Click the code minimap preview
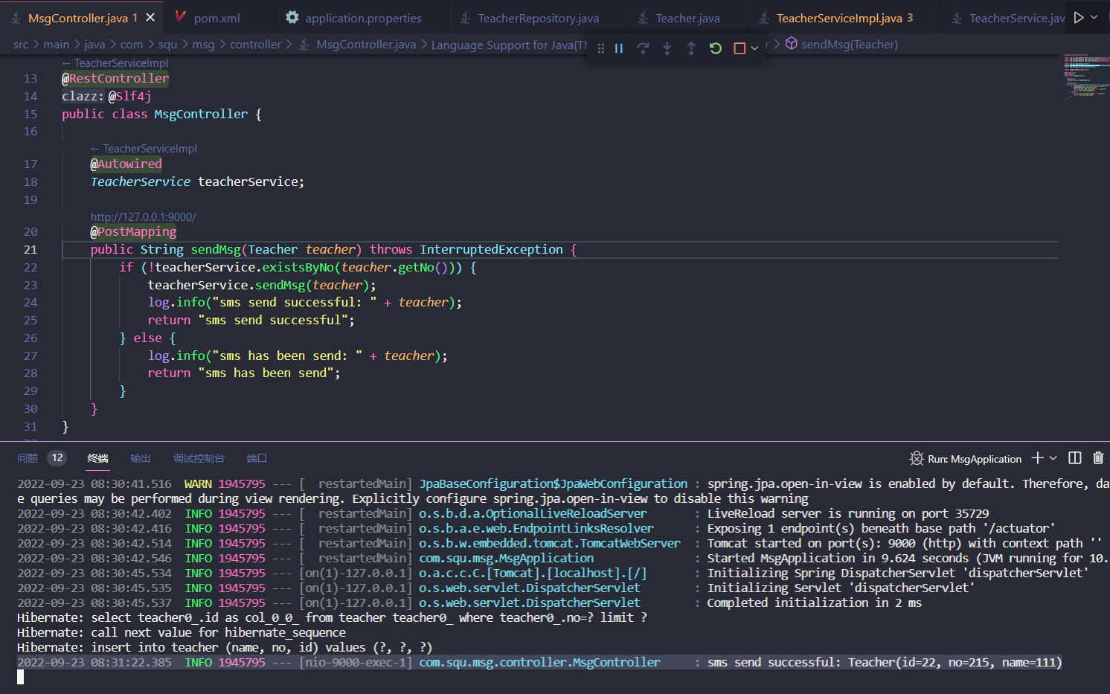 coord(1086,77)
